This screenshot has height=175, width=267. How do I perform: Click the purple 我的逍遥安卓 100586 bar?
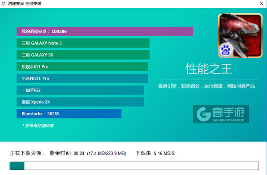[105, 31]
